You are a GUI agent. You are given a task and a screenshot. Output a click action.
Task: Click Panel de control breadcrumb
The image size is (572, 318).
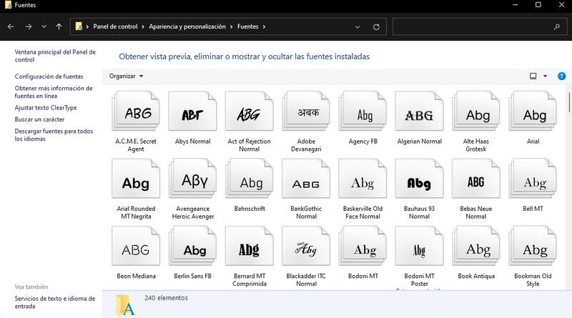tap(115, 26)
